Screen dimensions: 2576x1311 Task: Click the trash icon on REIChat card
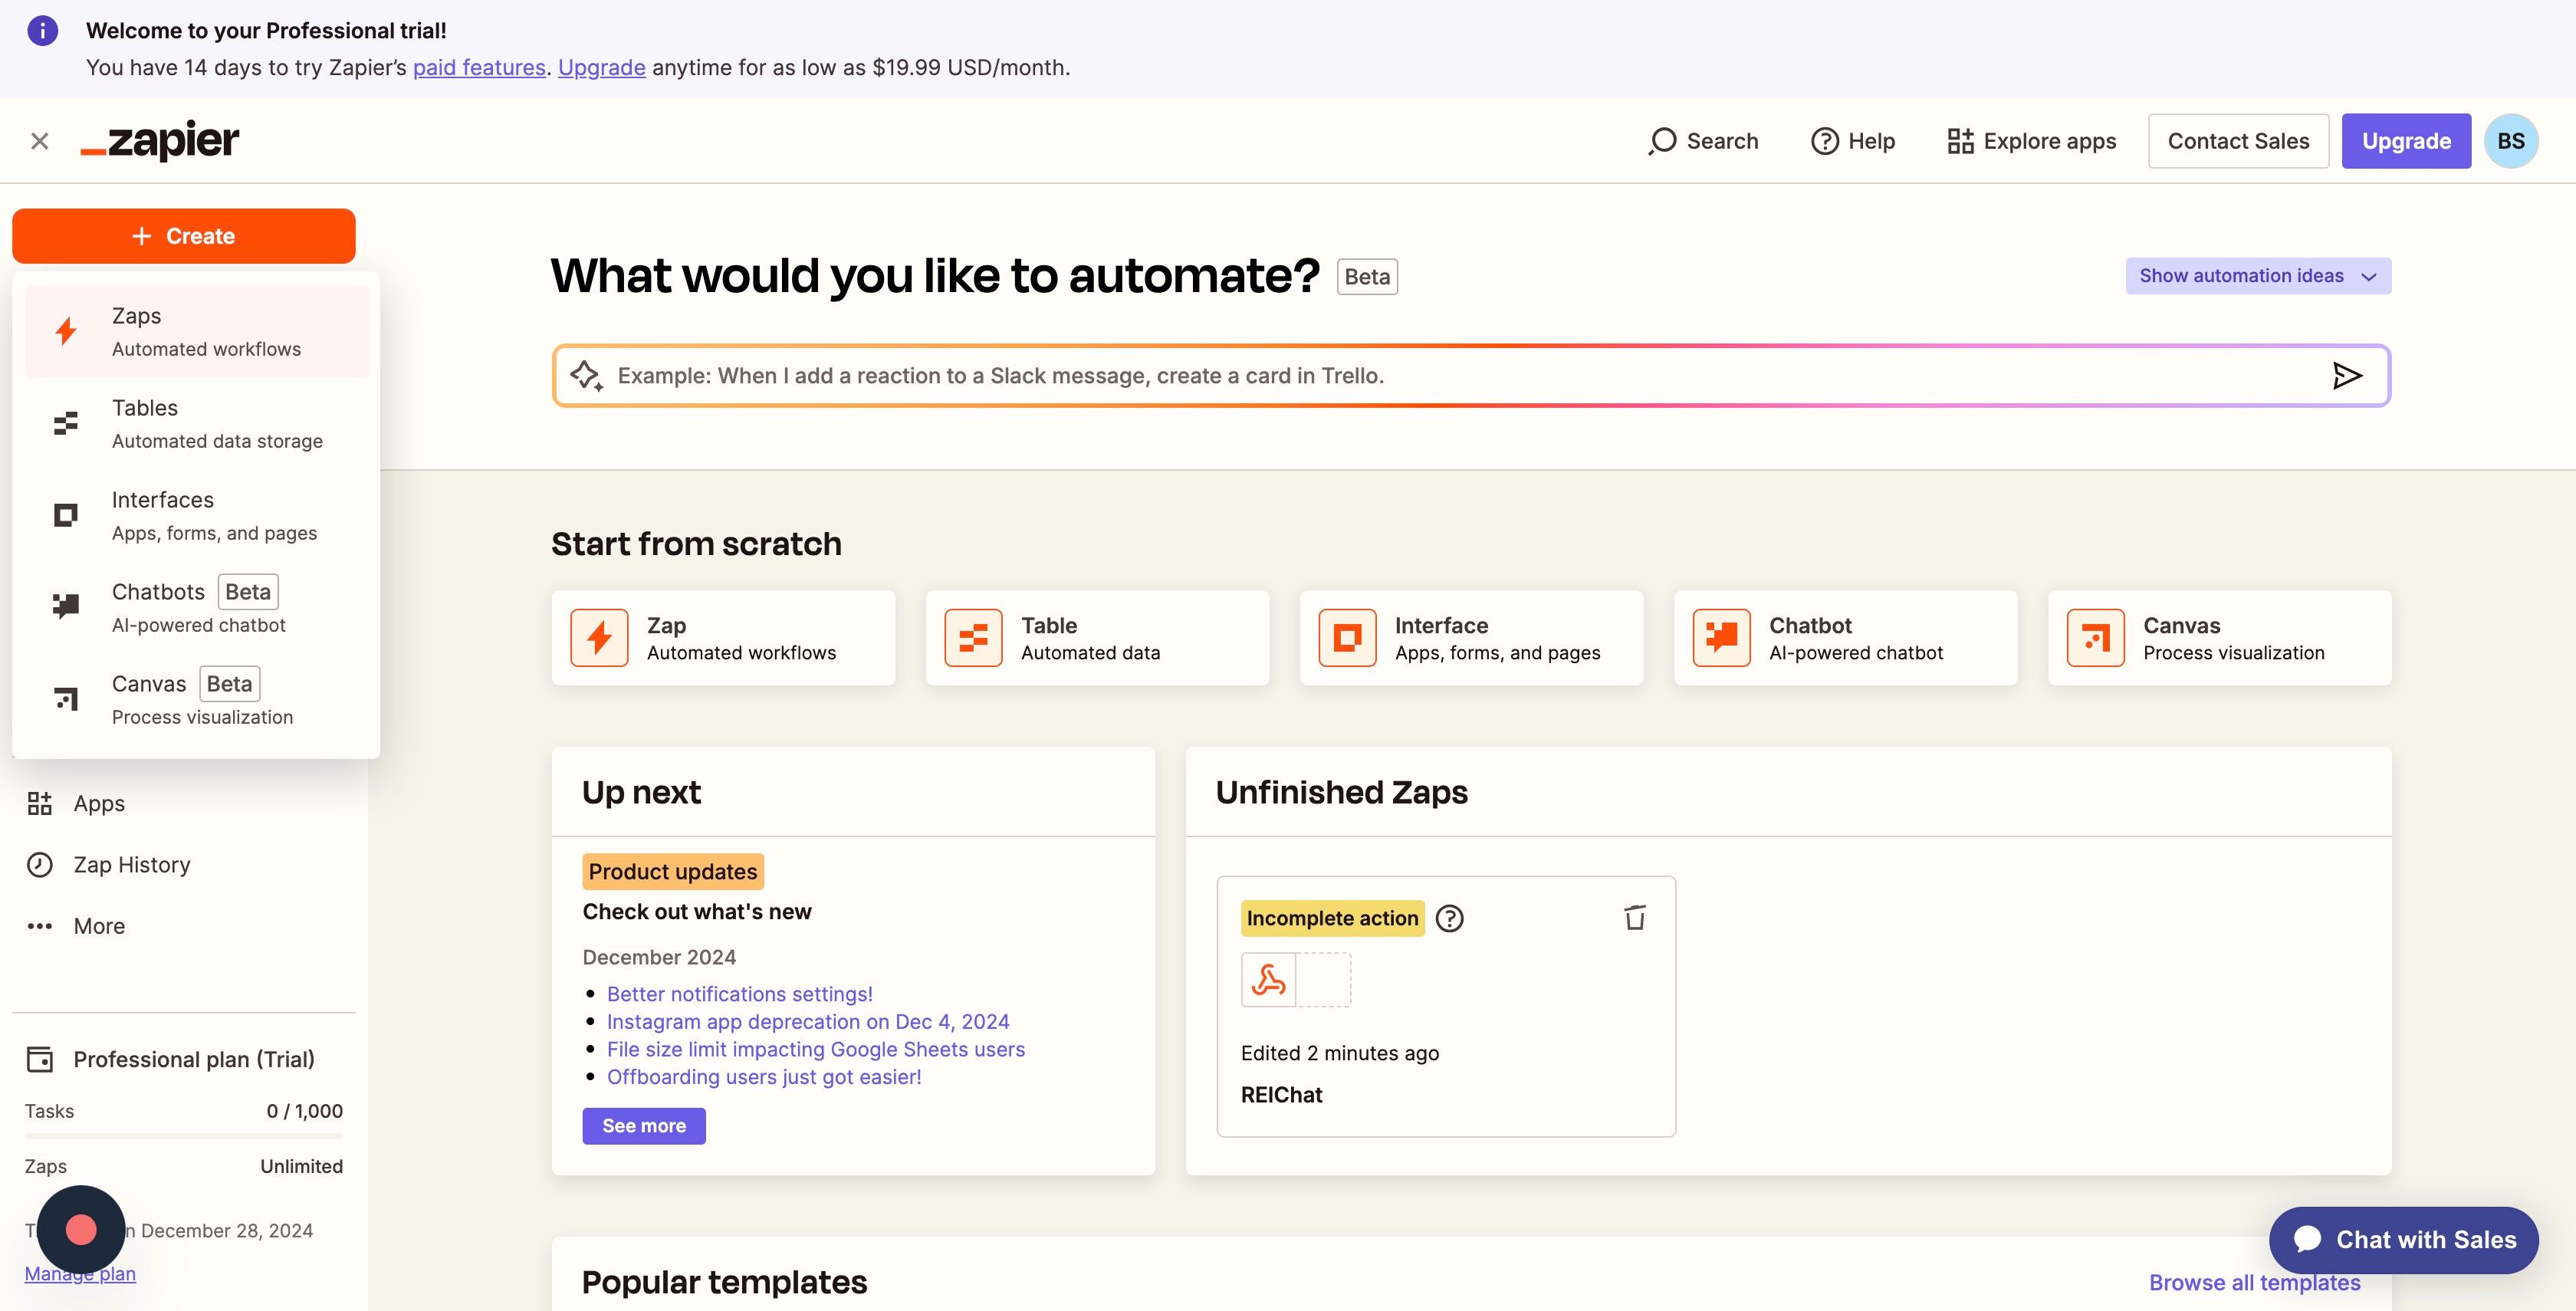[1635, 917]
